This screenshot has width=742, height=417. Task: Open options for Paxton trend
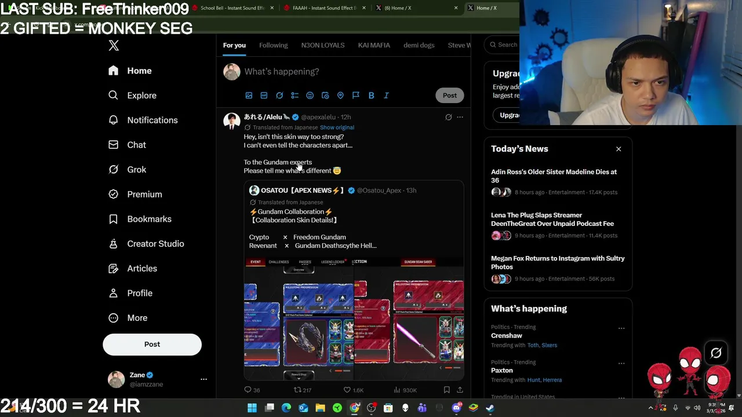[621, 363]
